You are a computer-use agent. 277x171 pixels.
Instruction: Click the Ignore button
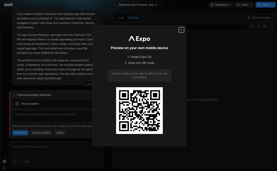tap(60, 133)
